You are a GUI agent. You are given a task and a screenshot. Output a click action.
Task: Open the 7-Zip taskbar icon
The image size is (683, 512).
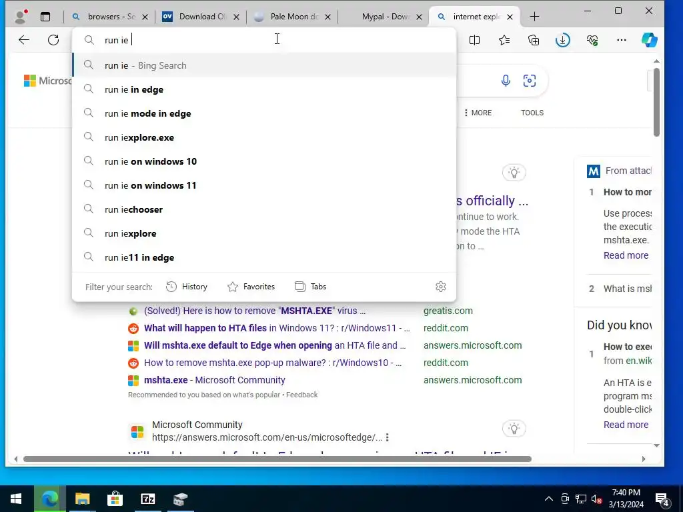tap(147, 499)
